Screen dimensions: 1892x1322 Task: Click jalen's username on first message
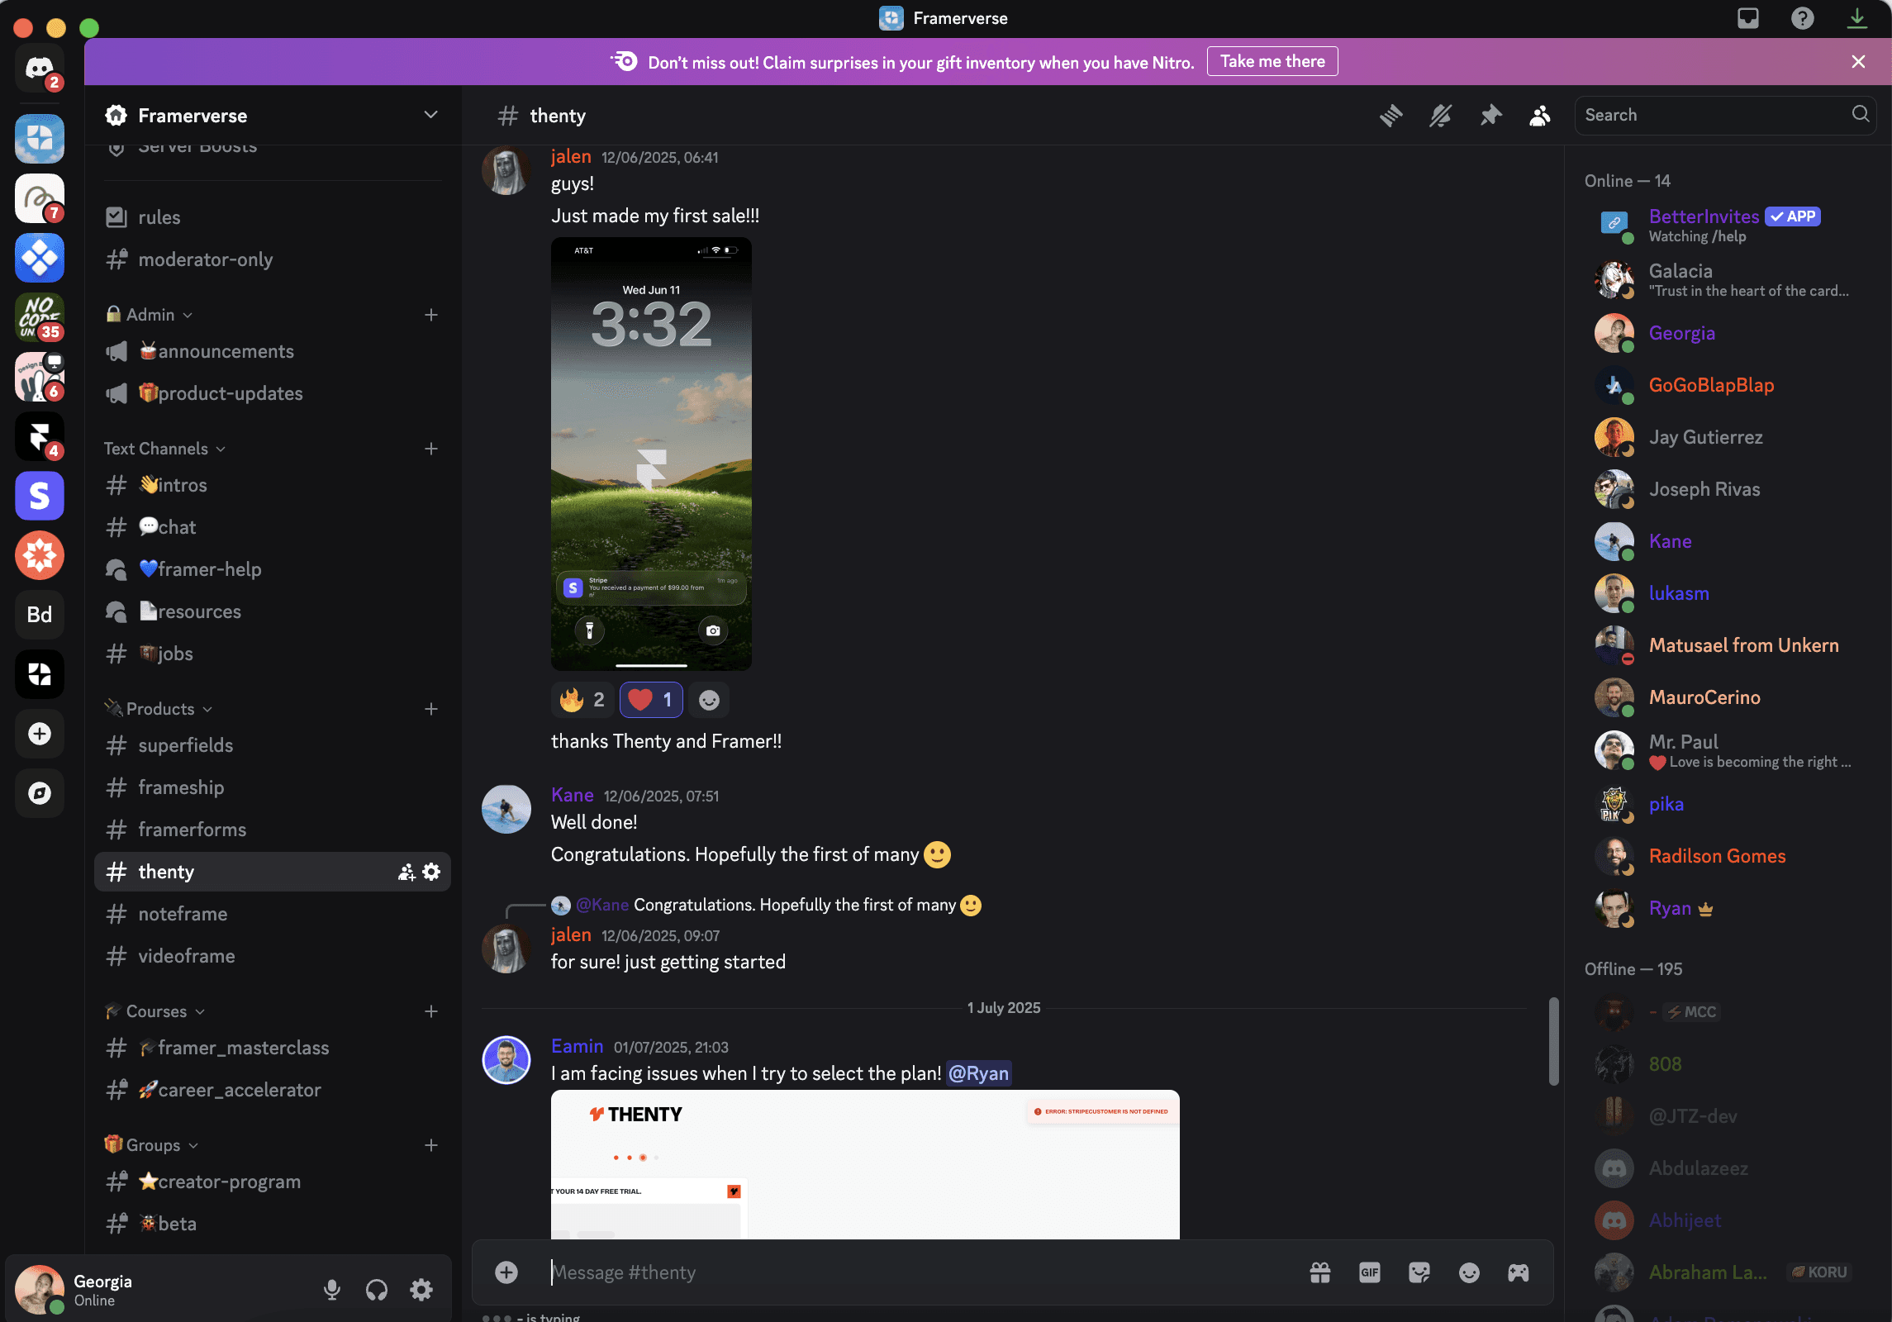pyautogui.click(x=571, y=157)
